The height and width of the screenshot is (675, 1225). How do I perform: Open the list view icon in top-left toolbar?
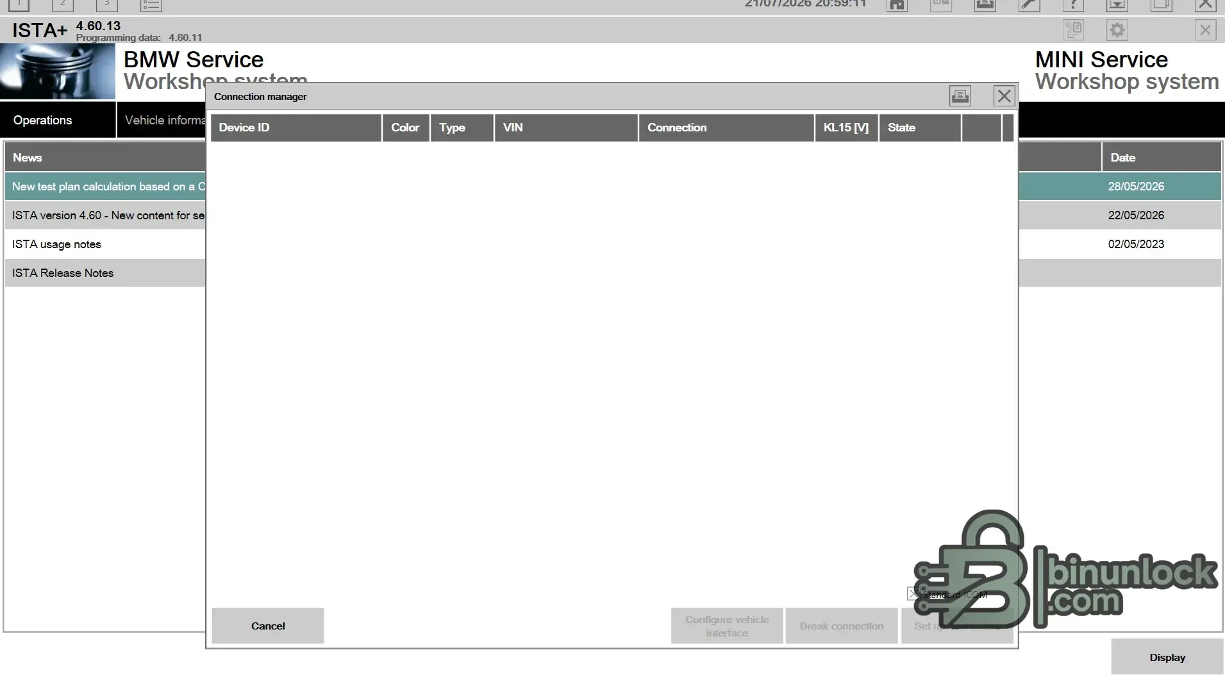point(151,5)
